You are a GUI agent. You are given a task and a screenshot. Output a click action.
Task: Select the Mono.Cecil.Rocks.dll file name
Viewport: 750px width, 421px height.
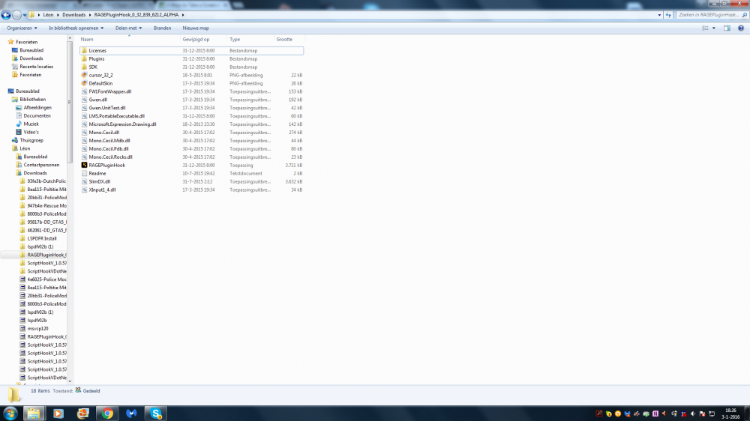point(110,157)
